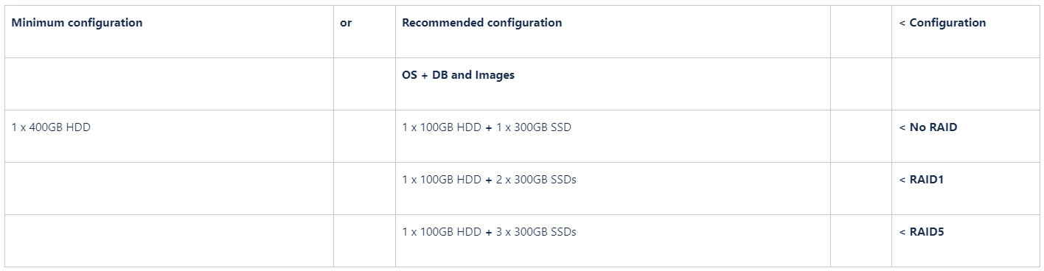Click the empty cell under 'or' beside '400GB HDD'
This screenshot has width=1044, height=271.
[x=364, y=136]
